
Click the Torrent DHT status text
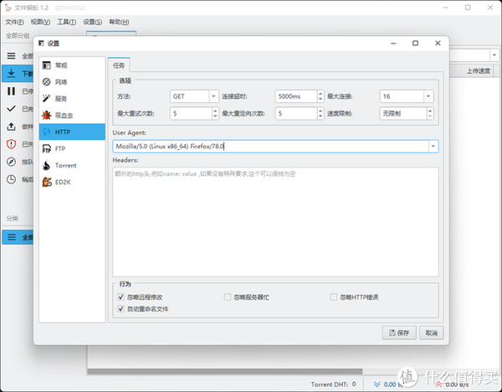tap(333, 384)
